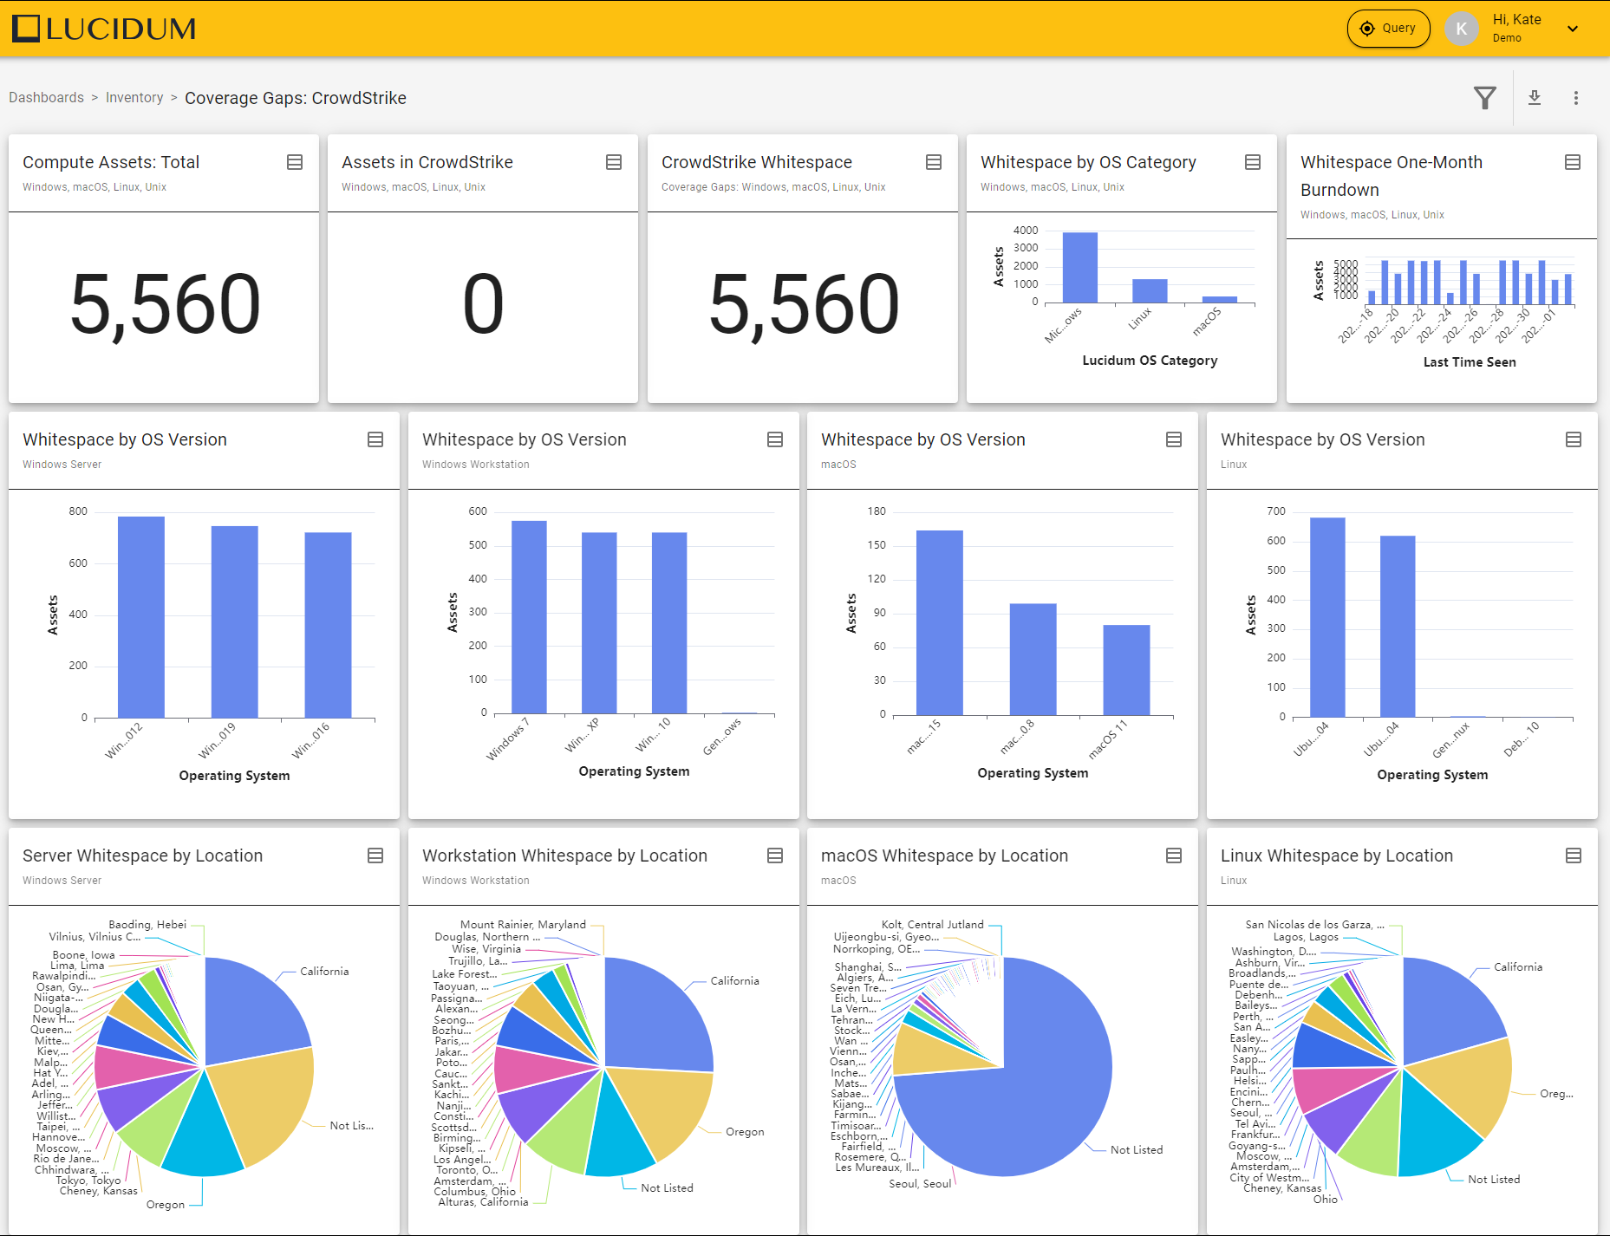Image resolution: width=1610 pixels, height=1236 pixels.
Task: Click the Linux bar in OS Category chart
Action: coord(1150,290)
